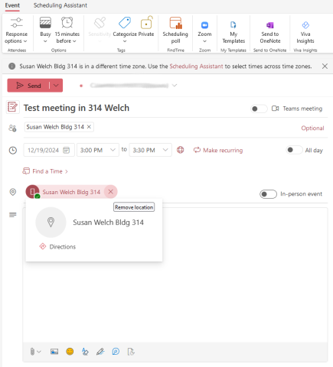The image size is (333, 367).
Task: Expand the Send button dropdown arrow
Action: 56,86
